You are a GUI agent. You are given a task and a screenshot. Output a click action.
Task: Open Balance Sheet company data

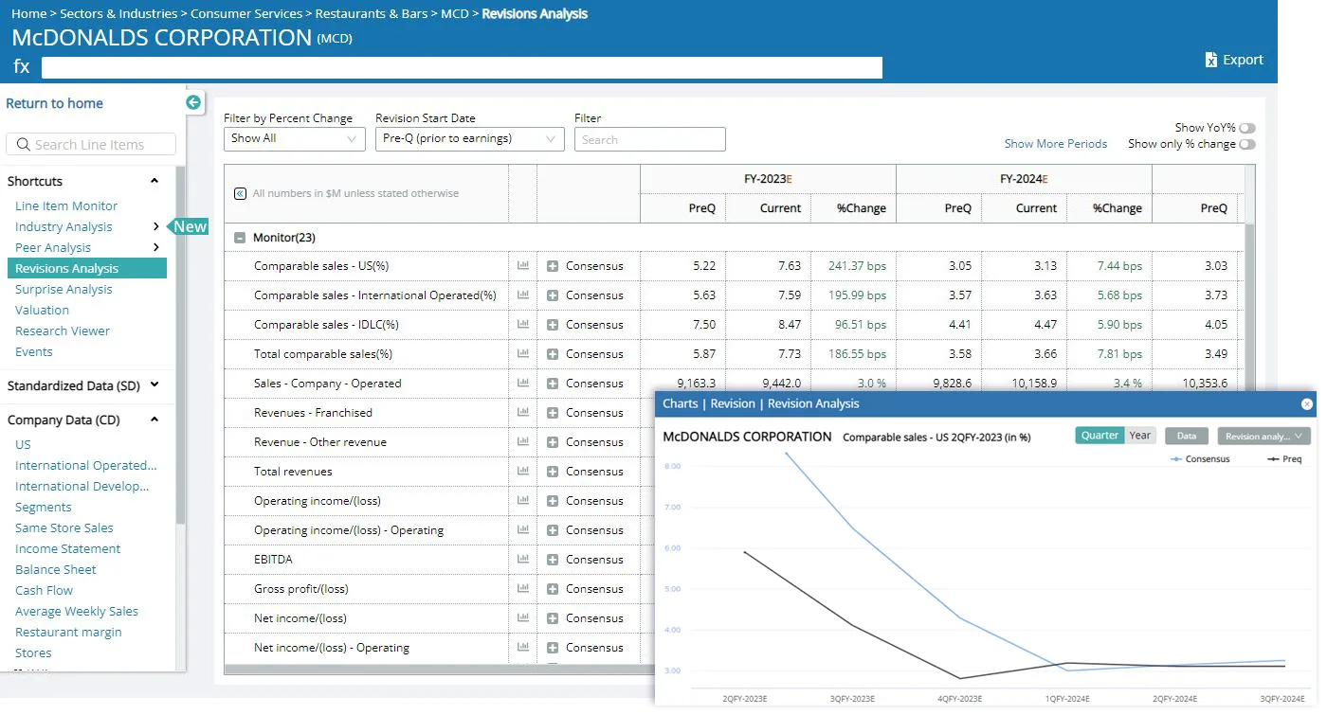pos(56,569)
